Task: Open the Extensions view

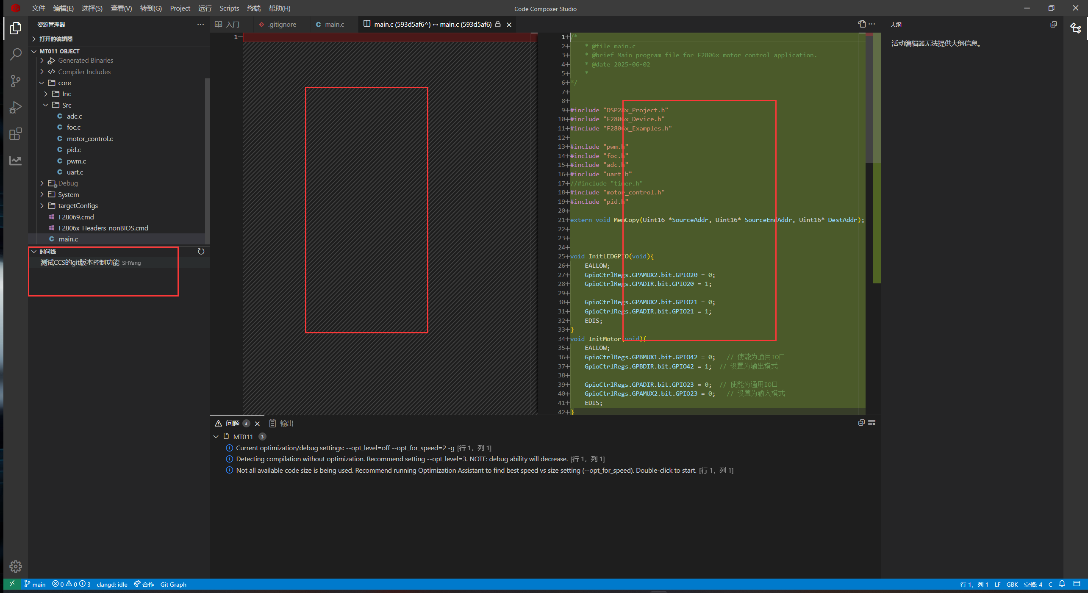Action: click(x=16, y=134)
